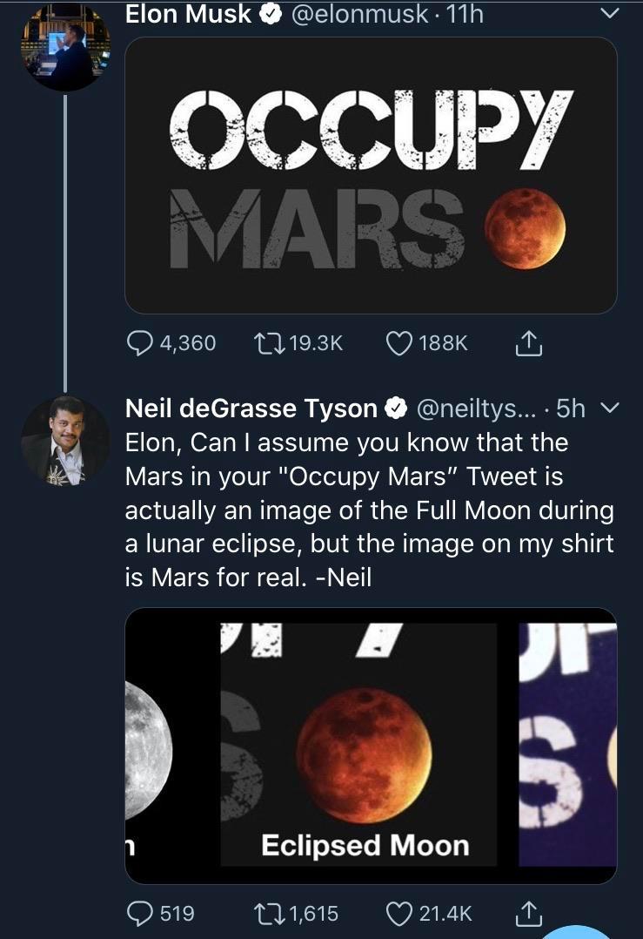Open the Elon Musk display name link
This screenshot has height=939, width=643.
[x=188, y=14]
